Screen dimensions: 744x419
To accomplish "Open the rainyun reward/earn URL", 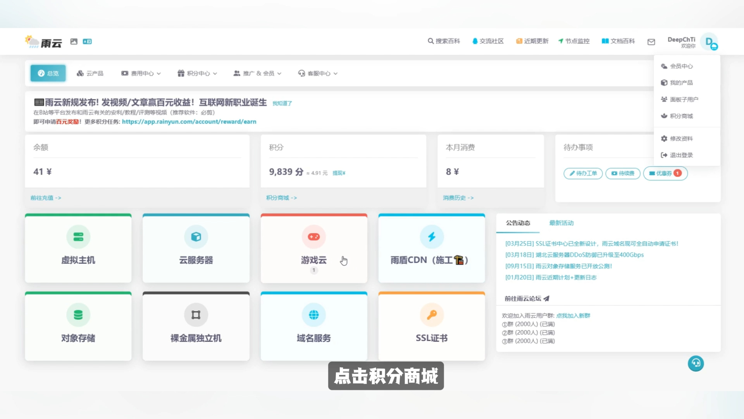I will (x=189, y=122).
